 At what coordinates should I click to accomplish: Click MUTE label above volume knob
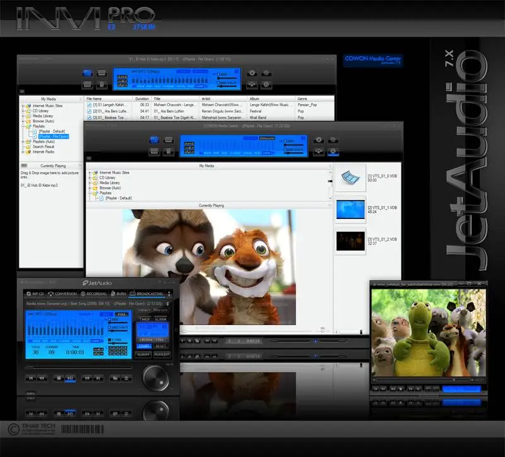169,364
